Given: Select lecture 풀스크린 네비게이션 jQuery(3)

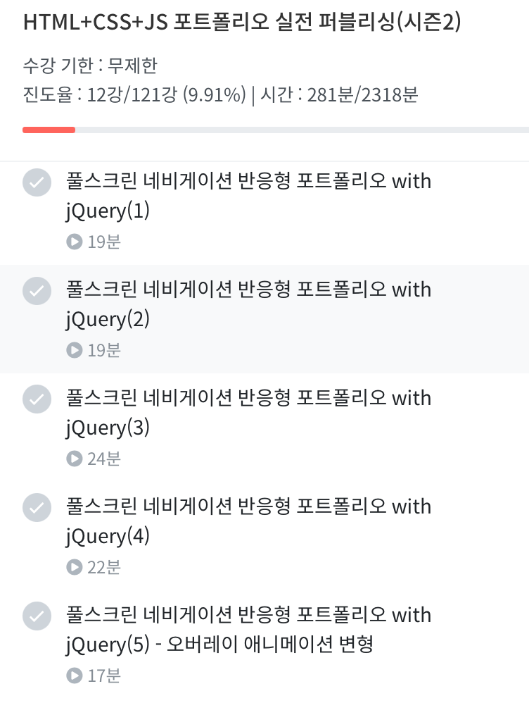Looking at the screenshot, I should coord(248,413).
